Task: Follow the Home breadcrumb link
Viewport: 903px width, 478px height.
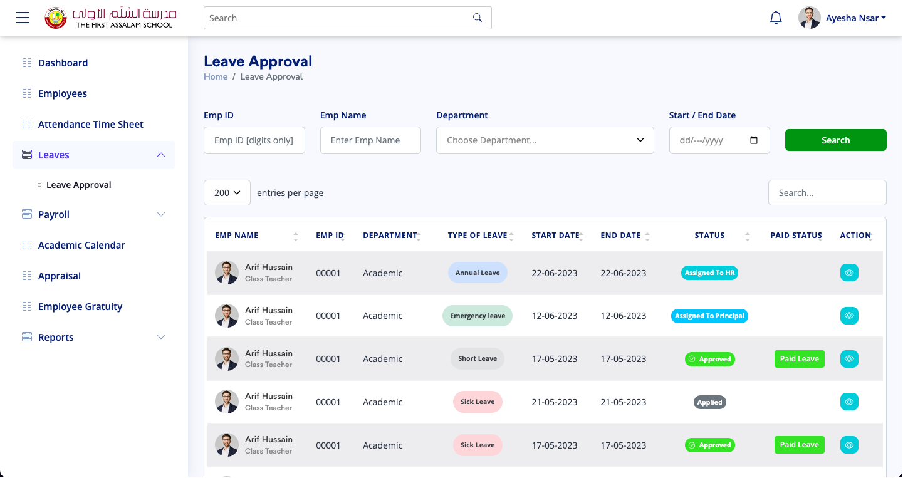Action: coord(216,76)
